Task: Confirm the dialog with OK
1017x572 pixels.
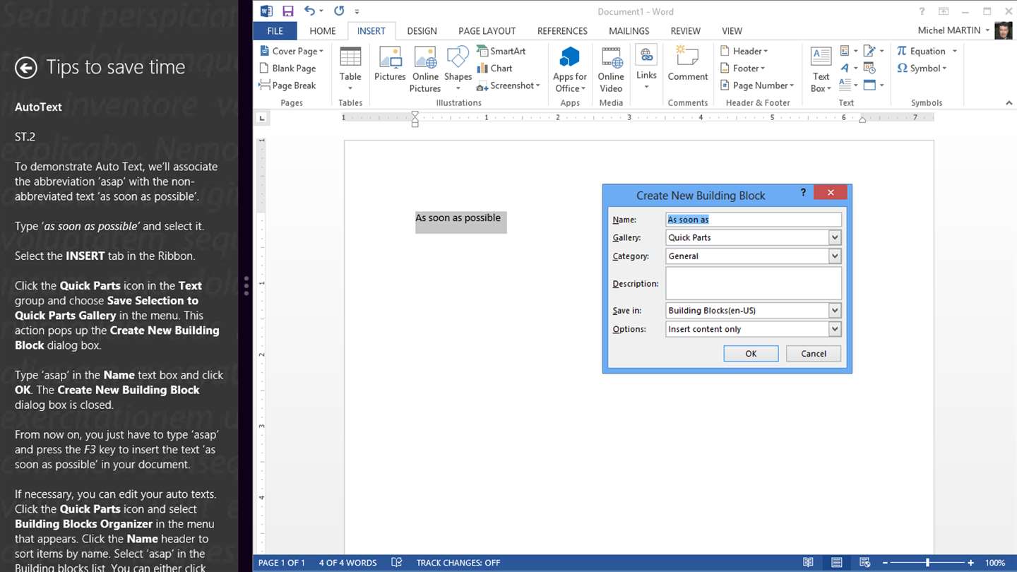Action: click(x=751, y=354)
